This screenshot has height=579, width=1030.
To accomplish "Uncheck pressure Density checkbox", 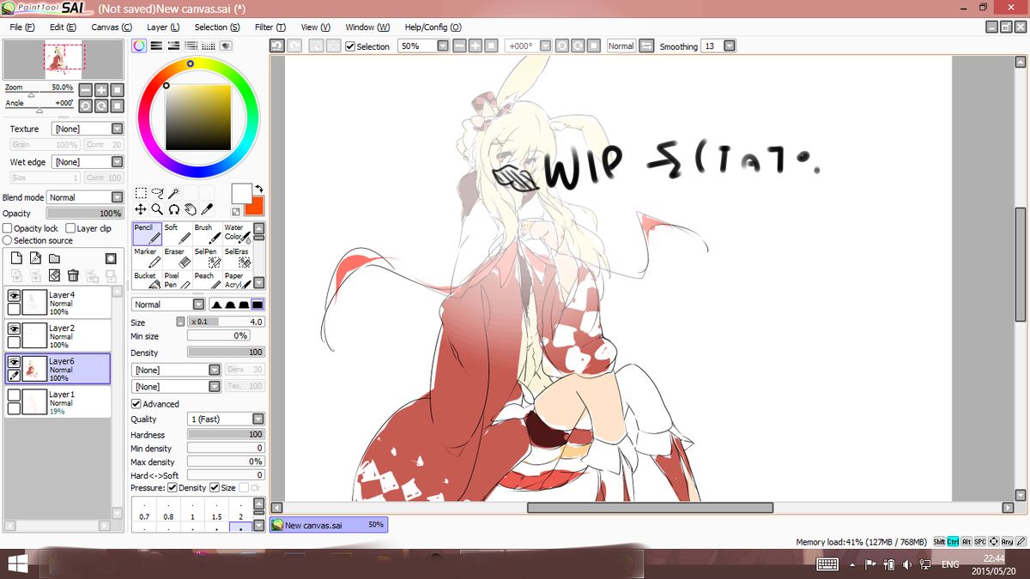I will point(173,488).
